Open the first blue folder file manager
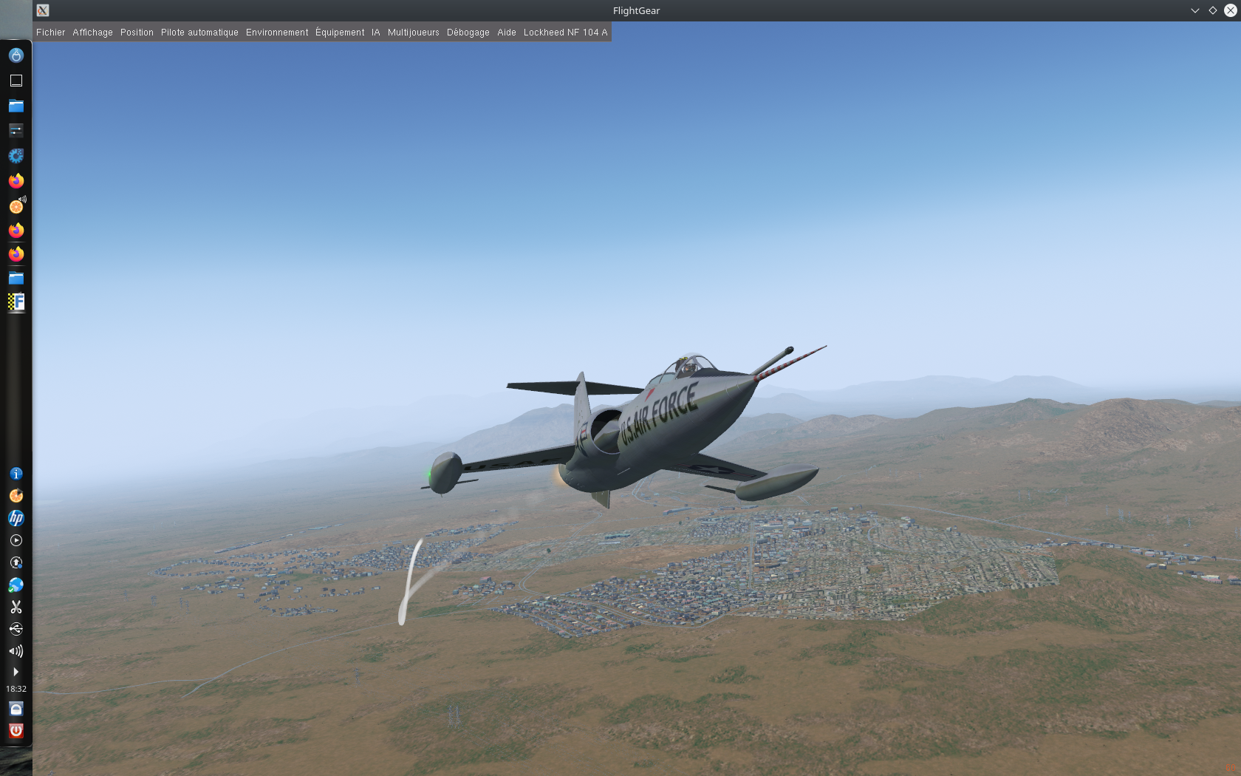The height and width of the screenshot is (776, 1241). (16, 106)
